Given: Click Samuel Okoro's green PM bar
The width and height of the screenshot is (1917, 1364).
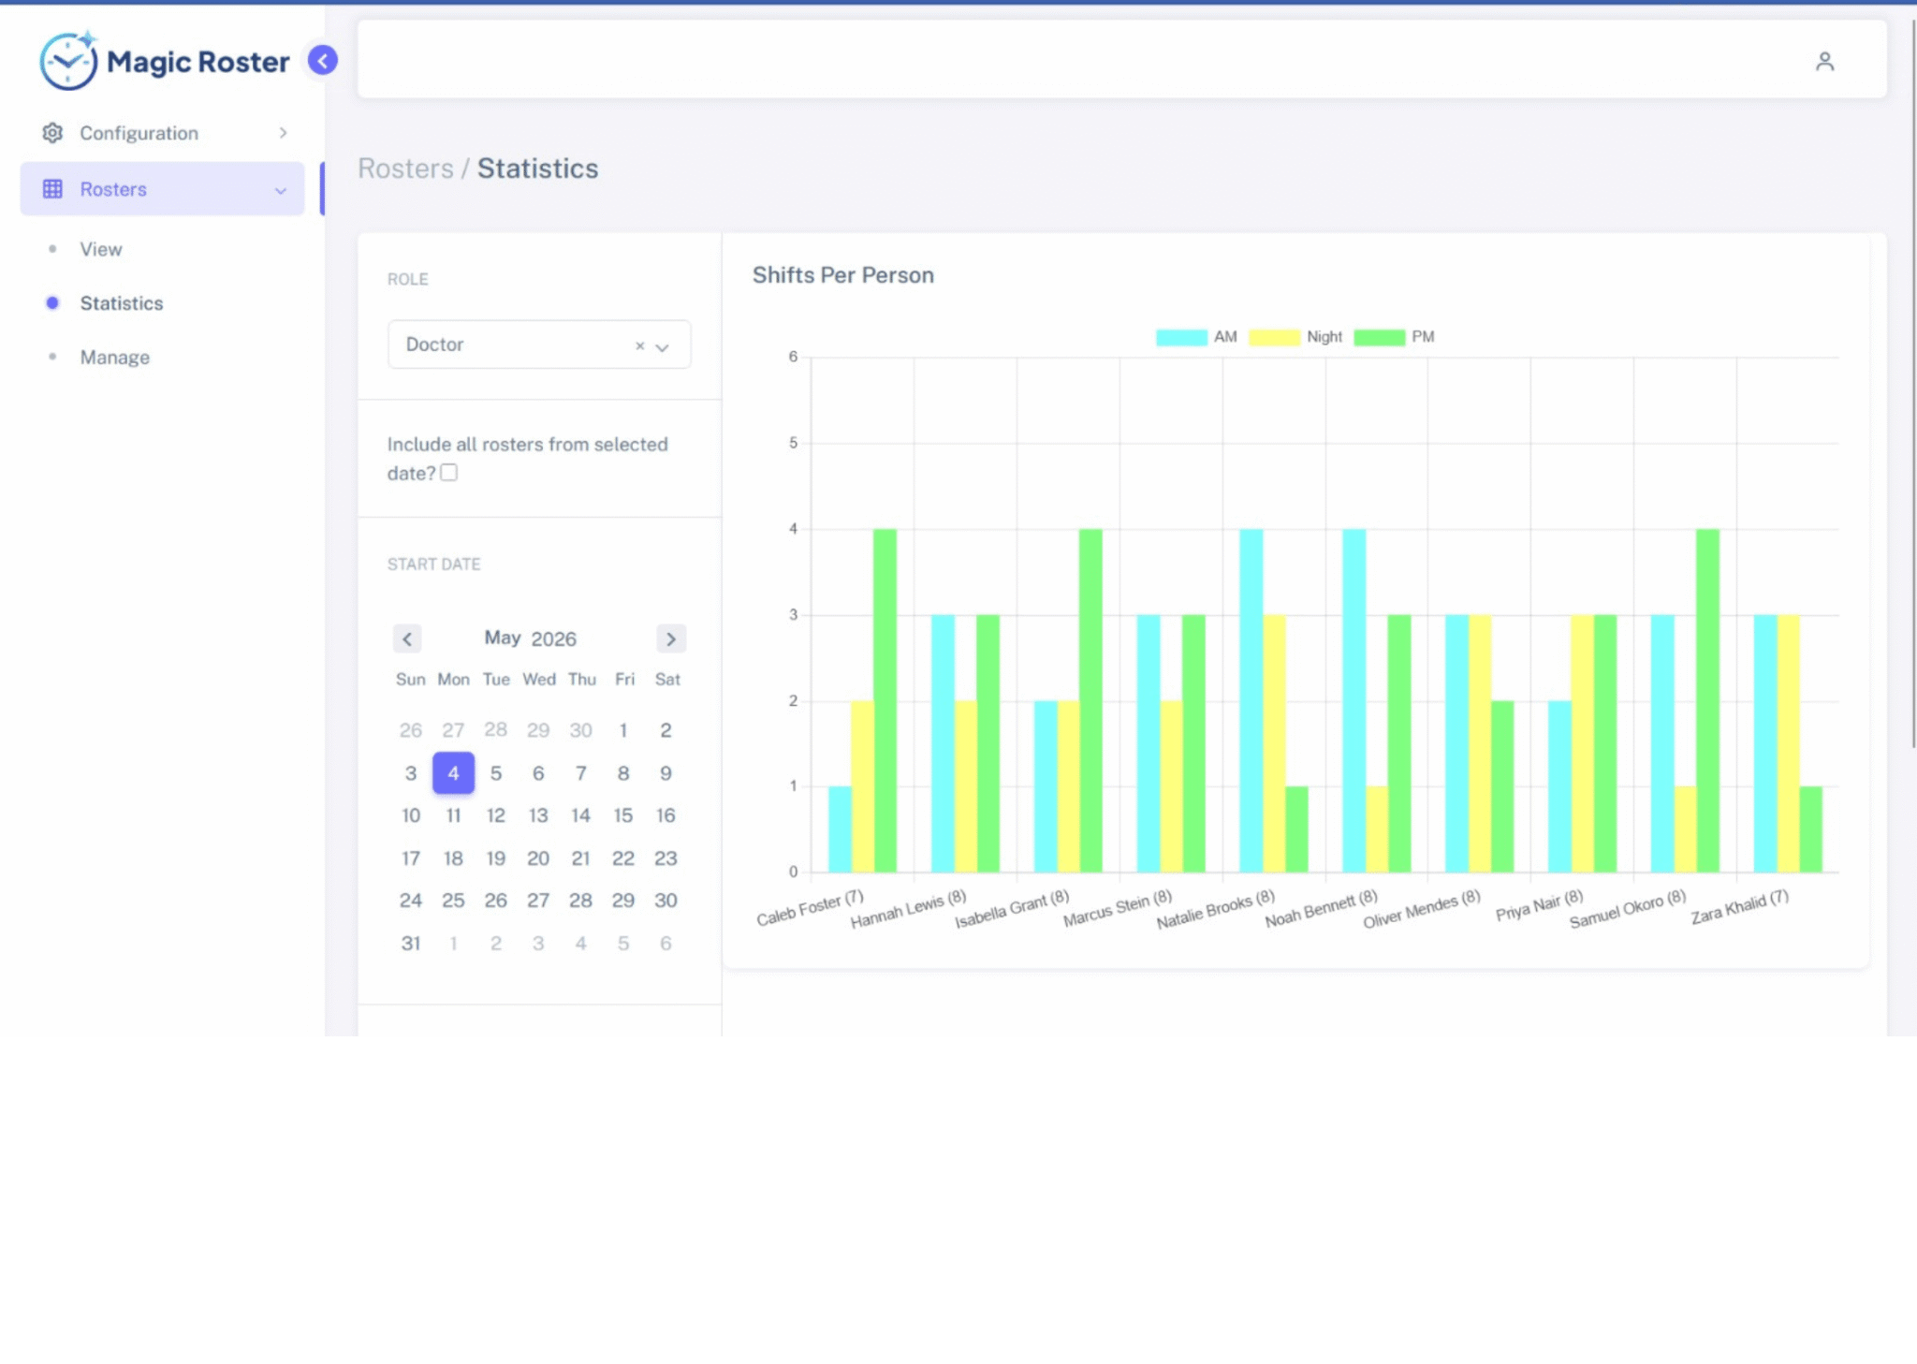Looking at the screenshot, I should pos(1707,700).
